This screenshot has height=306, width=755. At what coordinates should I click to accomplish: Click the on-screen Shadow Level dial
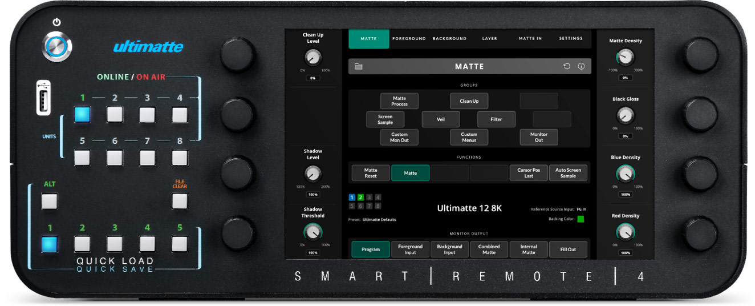coord(313,174)
